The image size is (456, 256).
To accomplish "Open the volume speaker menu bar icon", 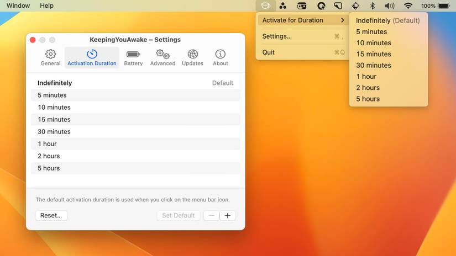I will (390, 6).
